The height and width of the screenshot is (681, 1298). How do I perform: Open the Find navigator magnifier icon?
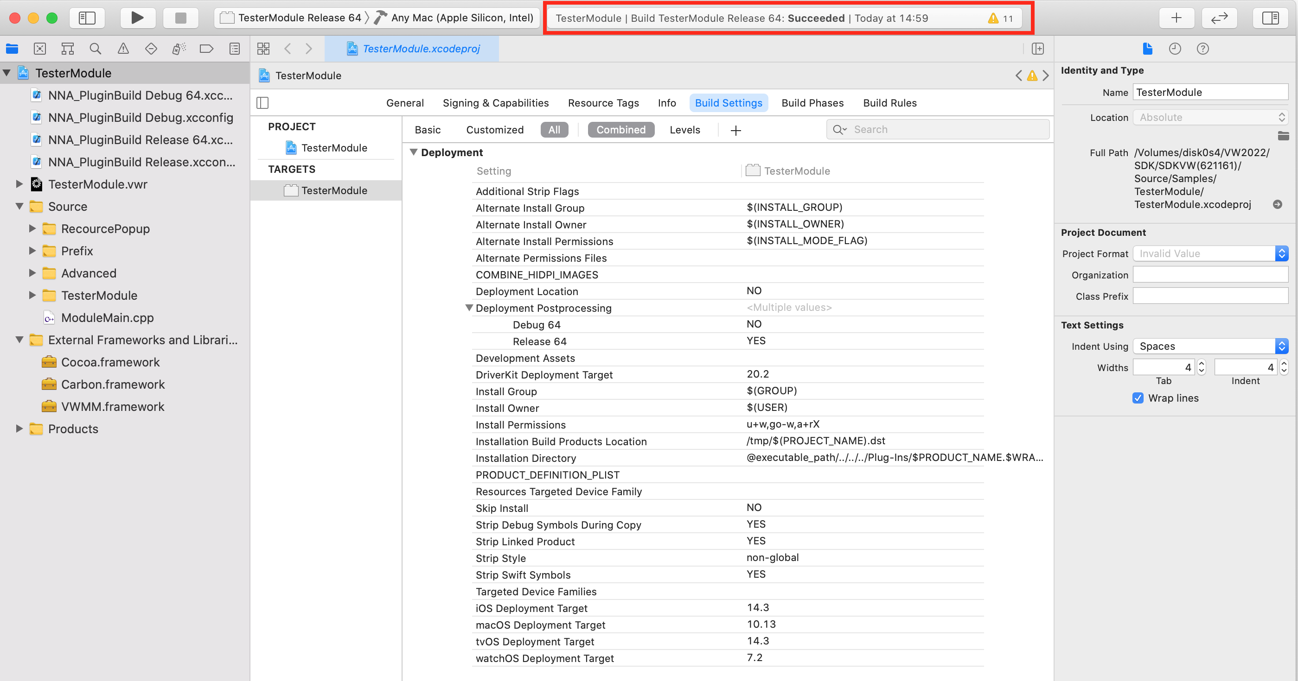(95, 49)
